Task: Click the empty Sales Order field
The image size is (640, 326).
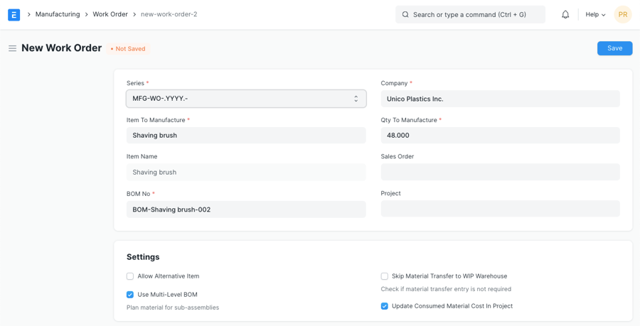Action: pyautogui.click(x=500, y=172)
